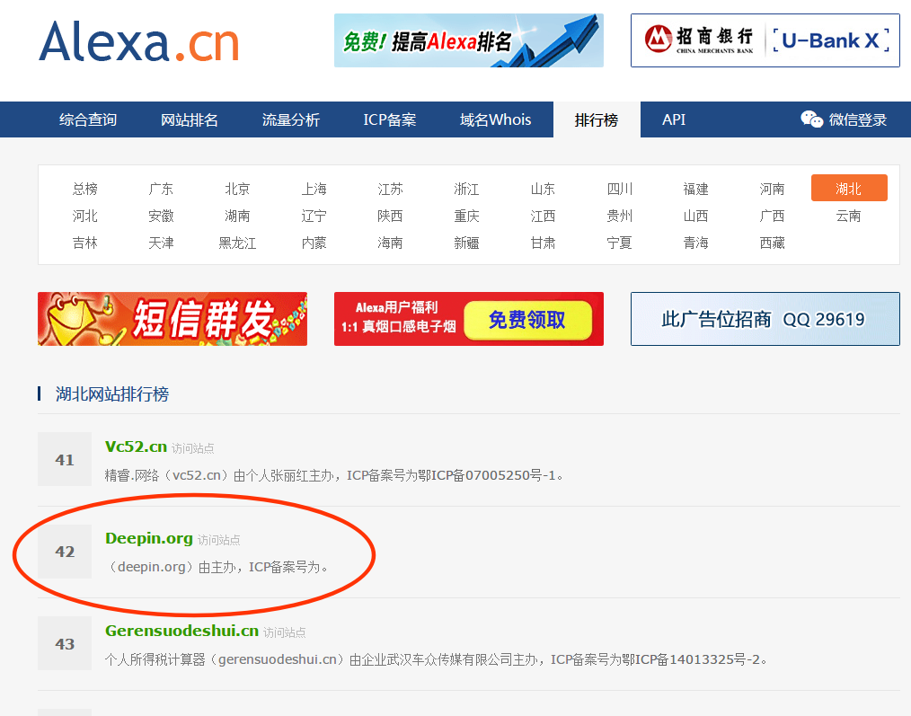The width and height of the screenshot is (911, 716).
Task: Click the WeChat login icon
Action: [x=811, y=119]
